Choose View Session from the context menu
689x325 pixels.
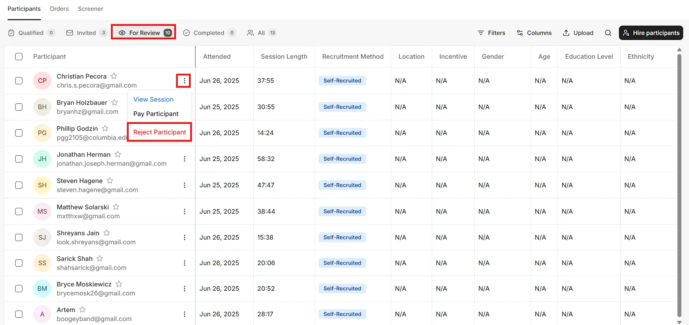(x=153, y=99)
